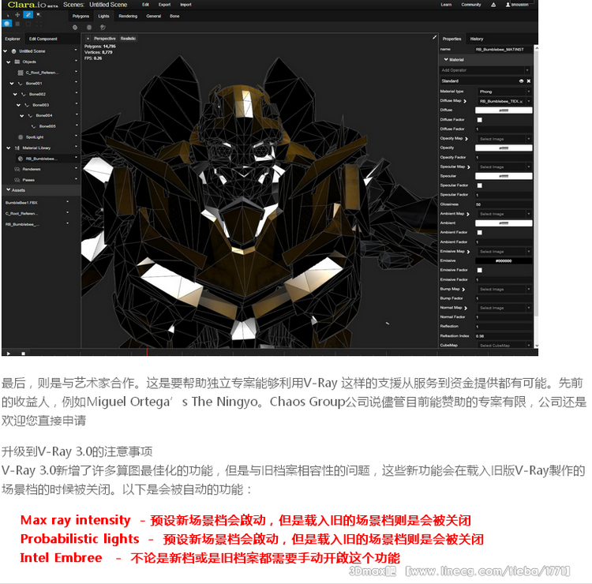
Task: Click the Untitled Scene sphere icon in Explorer
Action: tap(13, 51)
